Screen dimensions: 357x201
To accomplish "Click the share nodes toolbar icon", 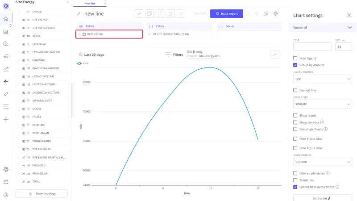I will click(x=256, y=14).
